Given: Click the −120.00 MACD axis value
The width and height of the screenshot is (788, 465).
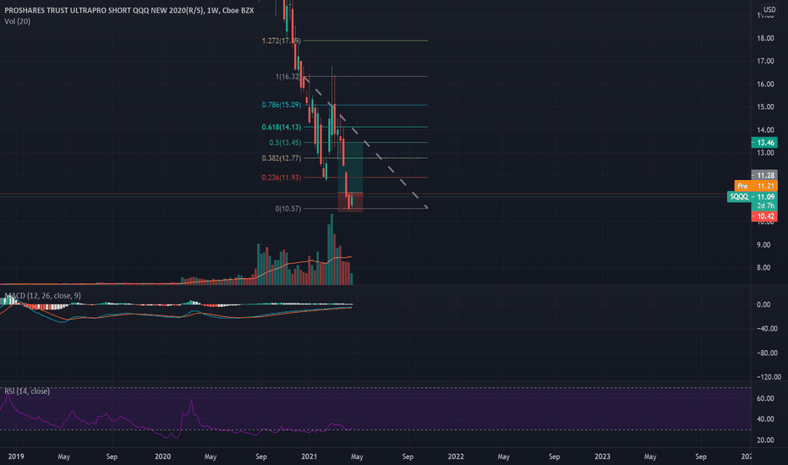Looking at the screenshot, I should 768,377.
